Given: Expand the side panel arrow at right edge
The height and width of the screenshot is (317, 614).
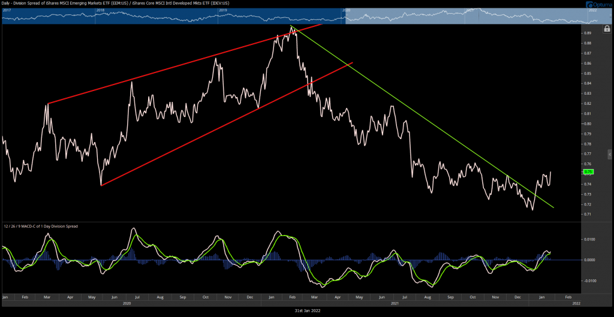Looking at the screenshot, I should [609, 154].
